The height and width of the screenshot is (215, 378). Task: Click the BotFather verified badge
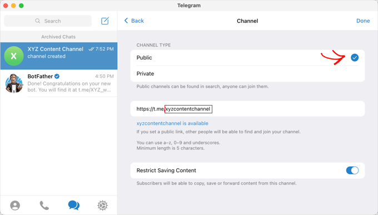57,77
